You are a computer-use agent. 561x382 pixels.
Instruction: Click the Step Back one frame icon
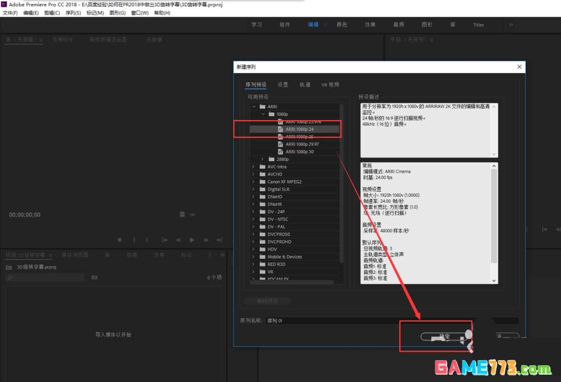tap(178, 240)
